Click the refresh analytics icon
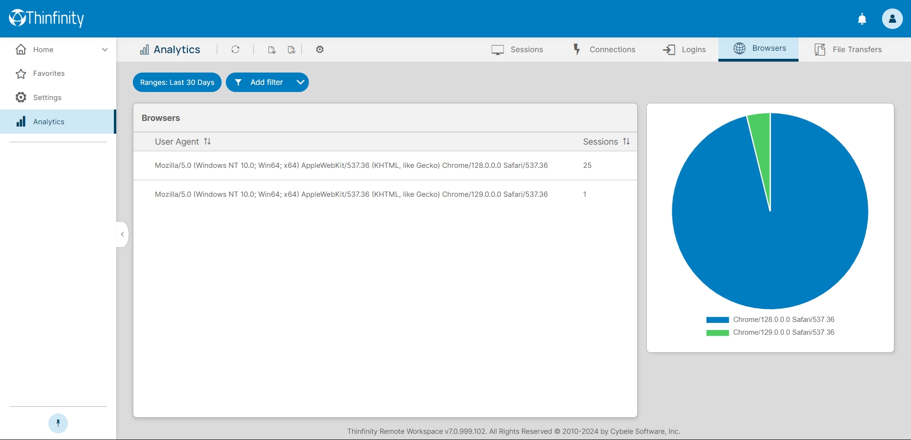The height and width of the screenshot is (440, 911). tap(235, 49)
